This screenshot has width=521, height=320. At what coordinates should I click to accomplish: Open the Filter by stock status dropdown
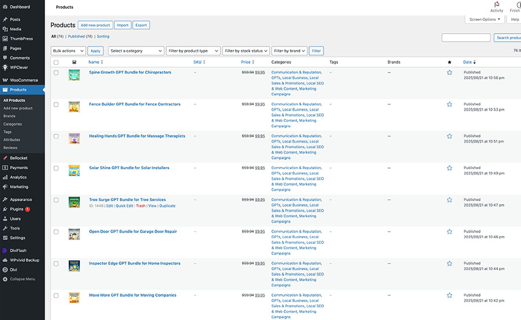click(x=246, y=51)
